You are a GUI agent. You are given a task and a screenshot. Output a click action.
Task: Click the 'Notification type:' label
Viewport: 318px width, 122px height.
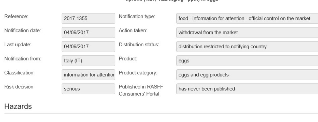coord(137,17)
